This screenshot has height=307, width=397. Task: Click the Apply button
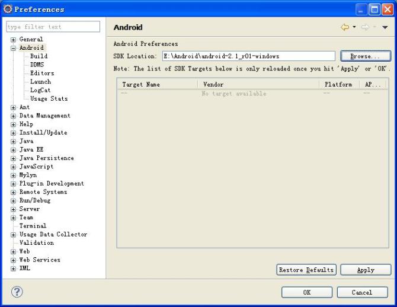(366, 270)
